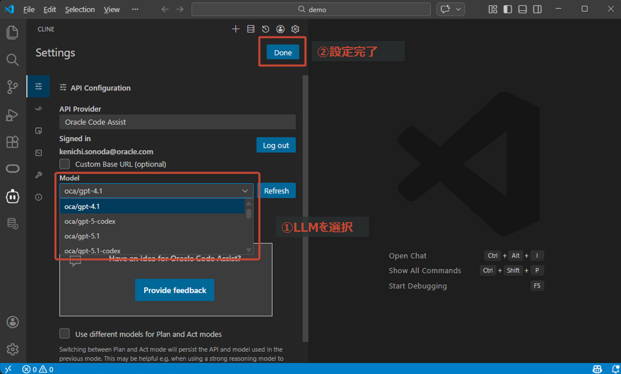Click the Model dropdown chevron arrow

tap(245, 191)
